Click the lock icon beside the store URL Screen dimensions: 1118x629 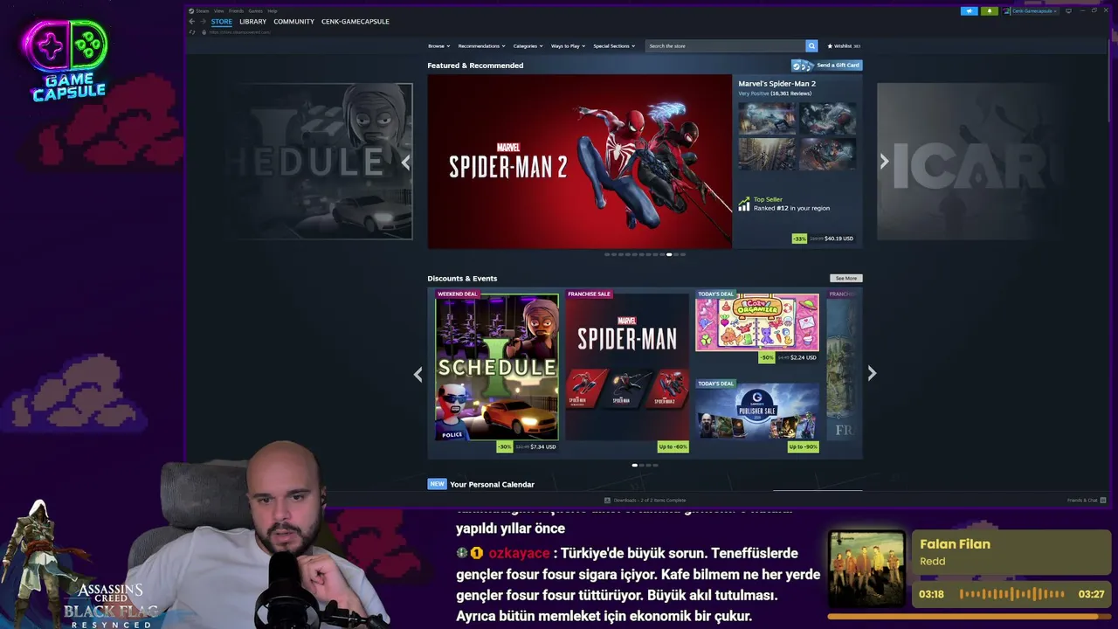click(204, 32)
